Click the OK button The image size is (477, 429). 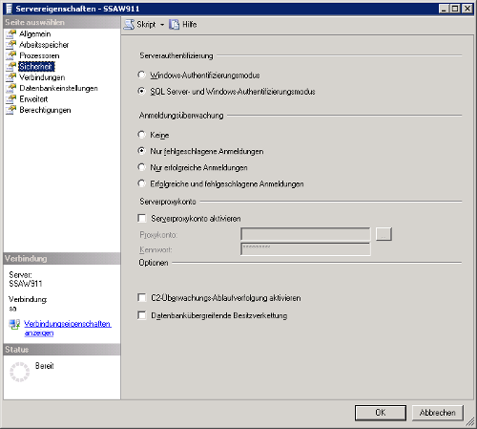[381, 413]
